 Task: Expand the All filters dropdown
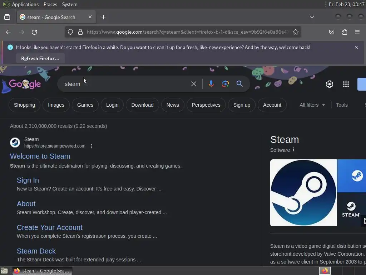coord(312,105)
